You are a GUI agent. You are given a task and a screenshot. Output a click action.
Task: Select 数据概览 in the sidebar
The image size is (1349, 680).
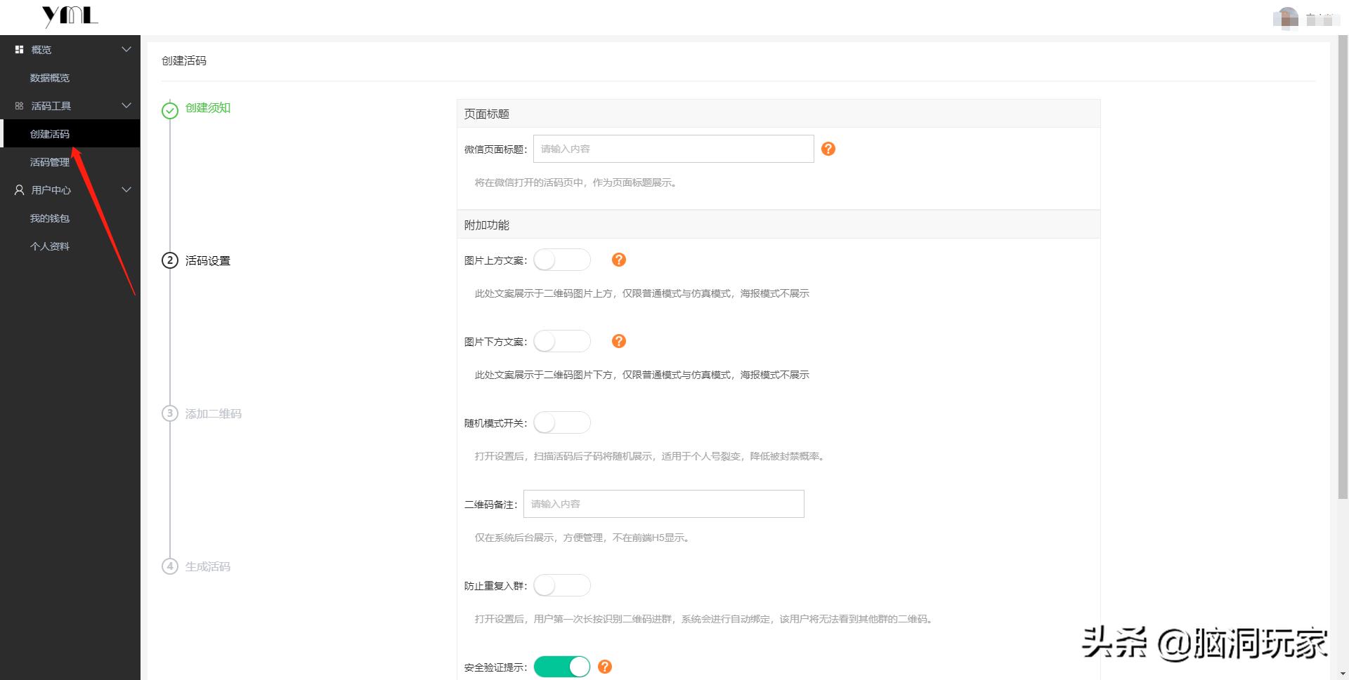[49, 77]
